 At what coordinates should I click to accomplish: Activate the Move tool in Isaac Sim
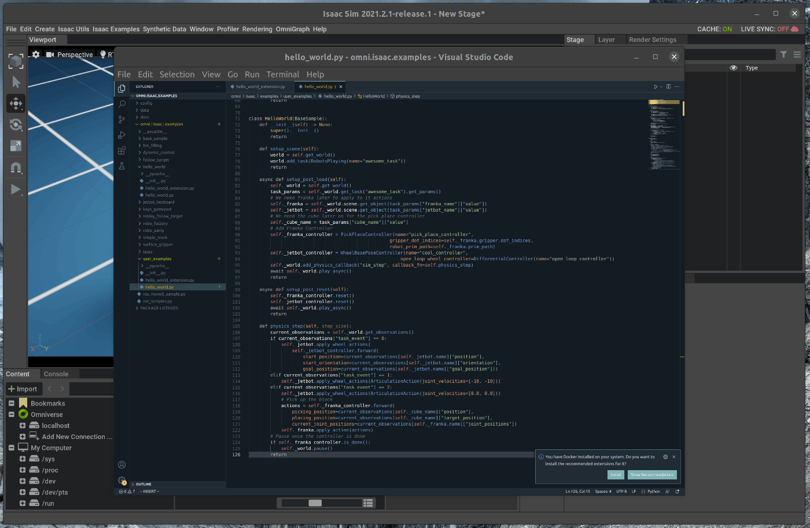[x=16, y=104]
